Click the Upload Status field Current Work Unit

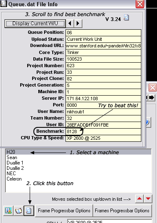(103, 39)
